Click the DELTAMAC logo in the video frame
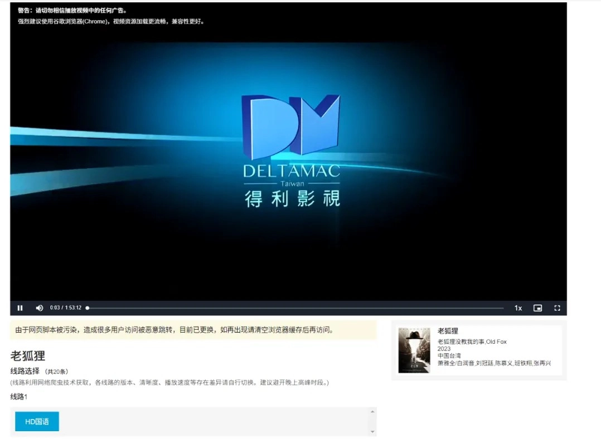The image size is (601, 439). tap(291, 150)
